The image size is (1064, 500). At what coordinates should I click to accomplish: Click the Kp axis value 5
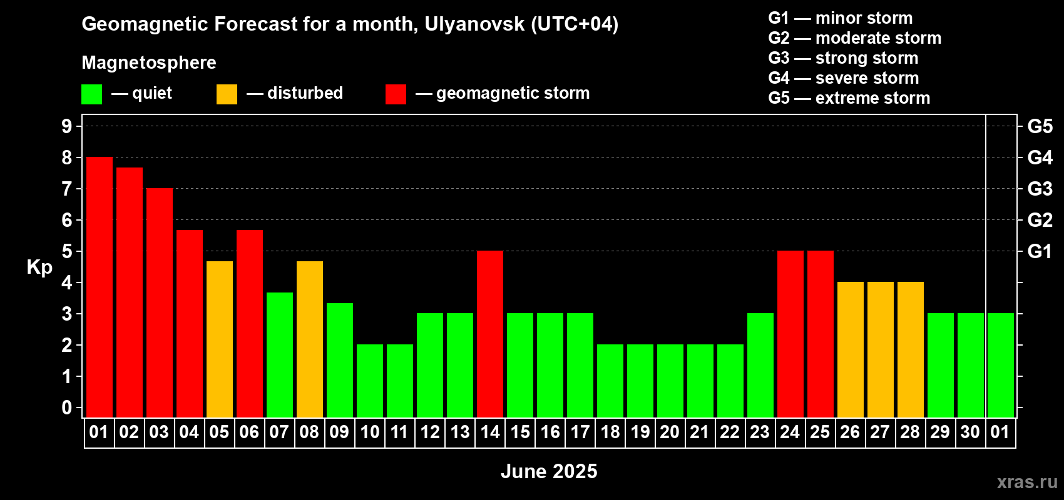[x=67, y=251]
